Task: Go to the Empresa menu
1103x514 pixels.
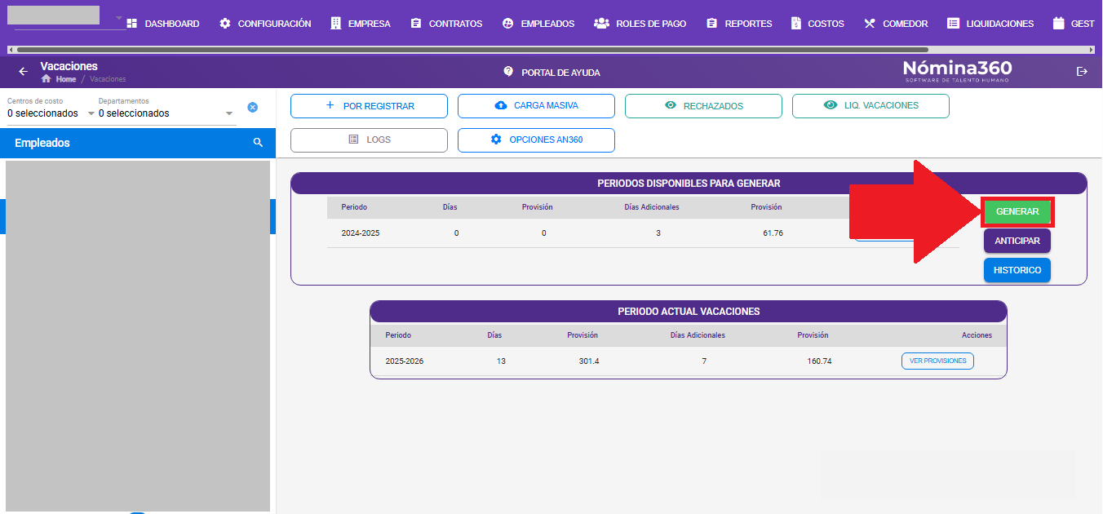Action: coord(360,24)
